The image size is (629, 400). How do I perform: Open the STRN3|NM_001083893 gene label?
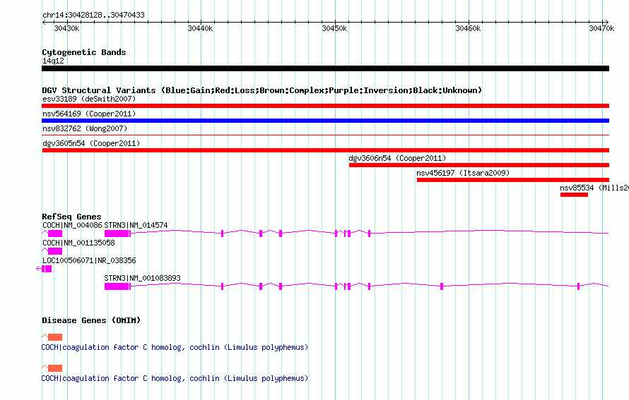point(142,278)
